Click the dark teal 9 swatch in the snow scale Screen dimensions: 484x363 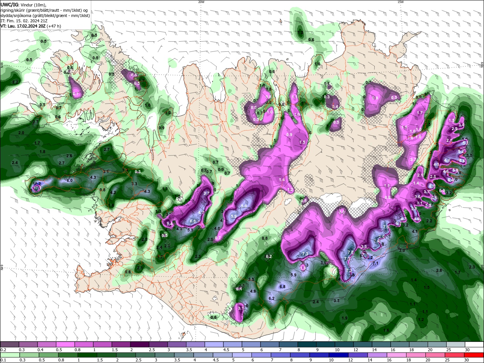326,344
